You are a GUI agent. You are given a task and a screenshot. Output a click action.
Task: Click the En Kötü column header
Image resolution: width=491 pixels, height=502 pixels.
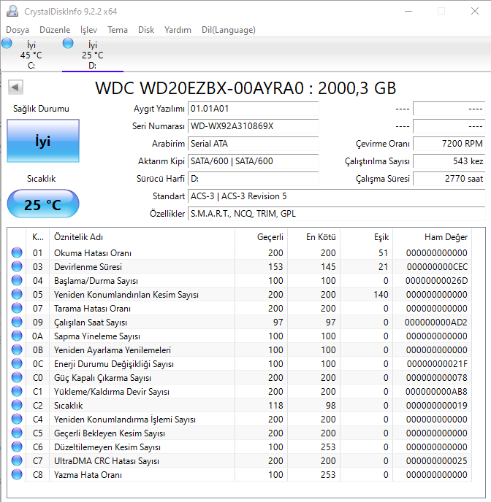[313, 237]
